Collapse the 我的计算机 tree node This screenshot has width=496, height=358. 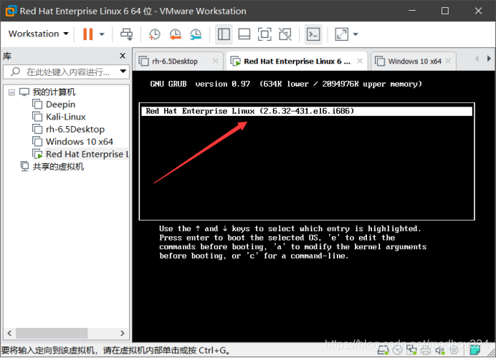pyautogui.click(x=11, y=92)
